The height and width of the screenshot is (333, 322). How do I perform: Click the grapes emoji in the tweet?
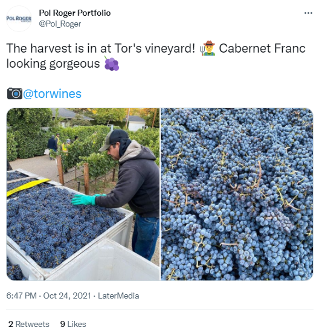111,63
